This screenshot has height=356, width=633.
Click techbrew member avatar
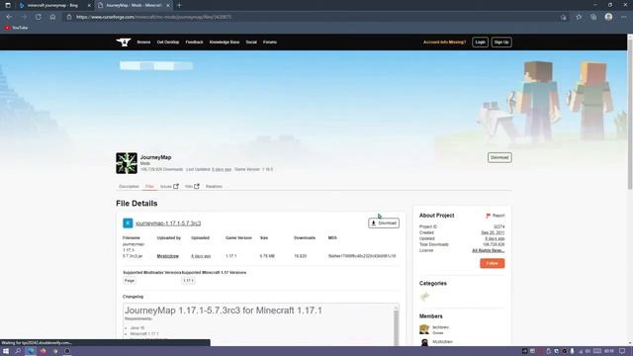424,329
